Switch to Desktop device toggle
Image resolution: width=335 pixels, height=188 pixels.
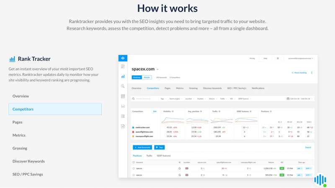(x=137, y=77)
